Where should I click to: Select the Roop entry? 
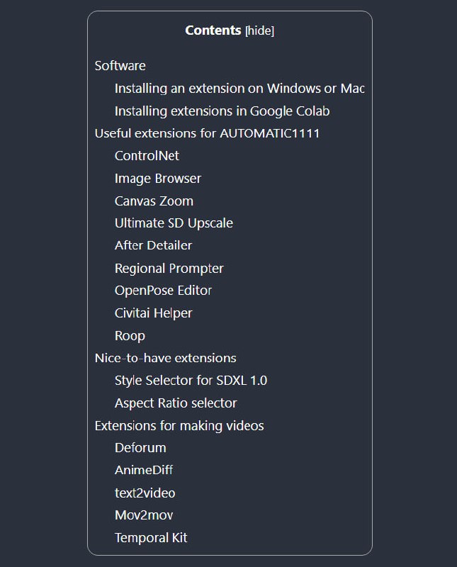[x=130, y=336]
